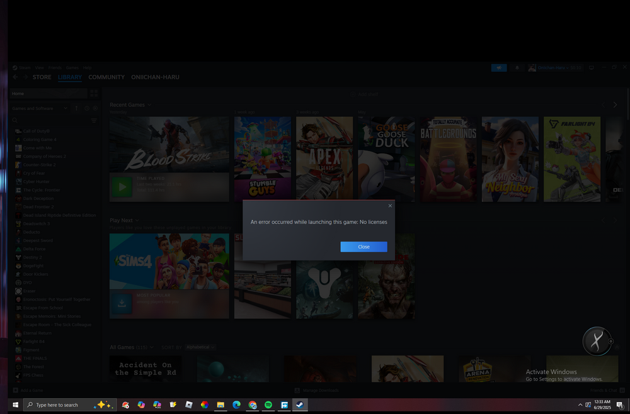
Task: Click the Type here to search box
Action: (x=70, y=405)
